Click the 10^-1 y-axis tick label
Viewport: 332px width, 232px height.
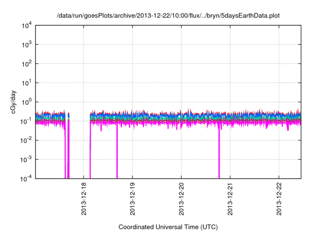(x=26, y=122)
